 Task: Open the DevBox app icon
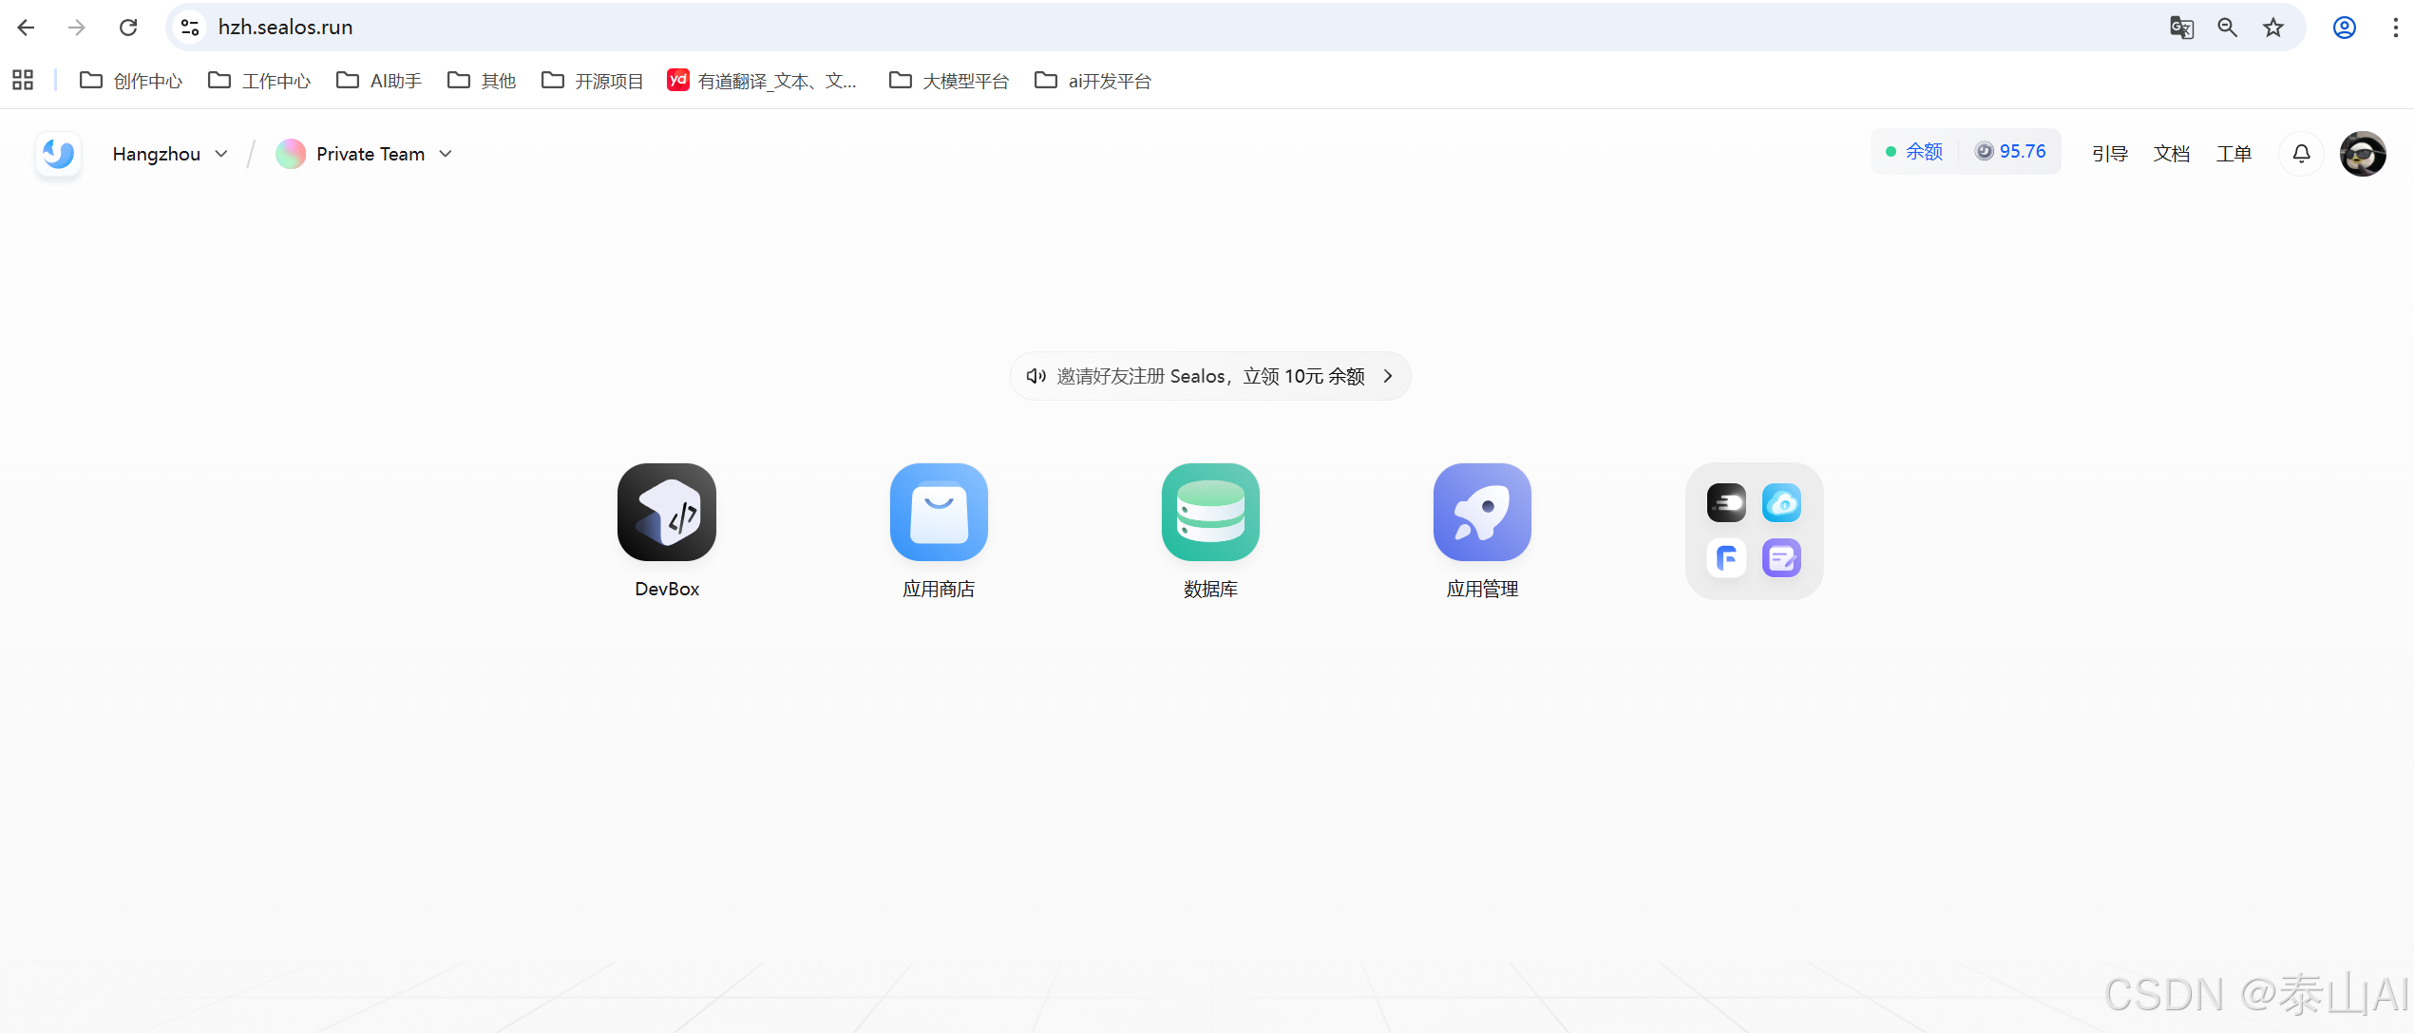[x=666, y=512]
